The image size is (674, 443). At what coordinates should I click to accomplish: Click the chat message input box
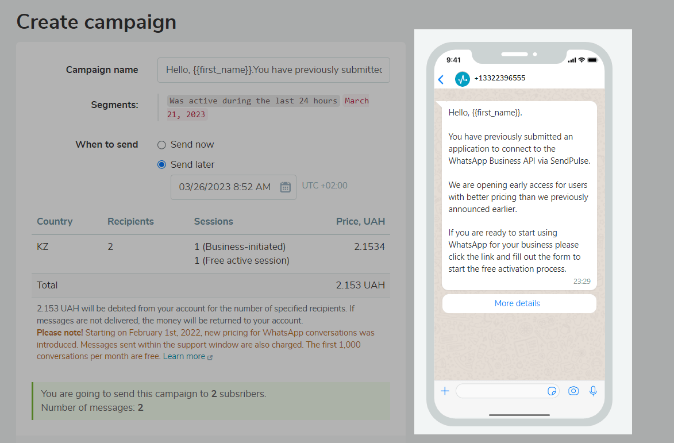(500, 391)
